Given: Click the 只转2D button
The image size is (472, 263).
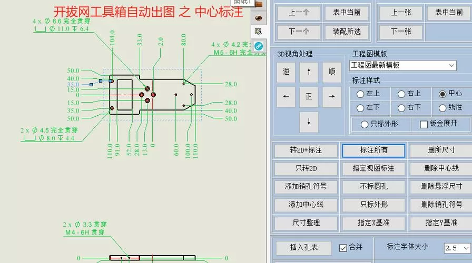Looking at the screenshot, I should (x=306, y=169).
